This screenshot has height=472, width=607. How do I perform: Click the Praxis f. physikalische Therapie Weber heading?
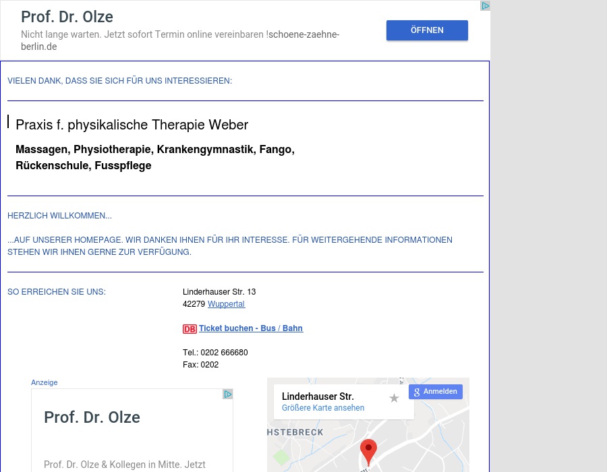pos(132,125)
